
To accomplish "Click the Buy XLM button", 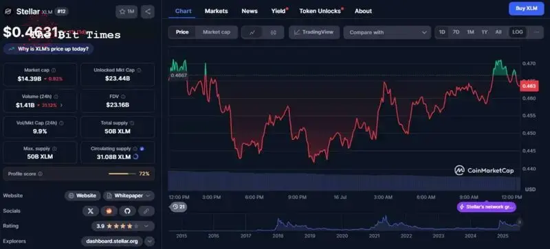I will pos(527,9).
